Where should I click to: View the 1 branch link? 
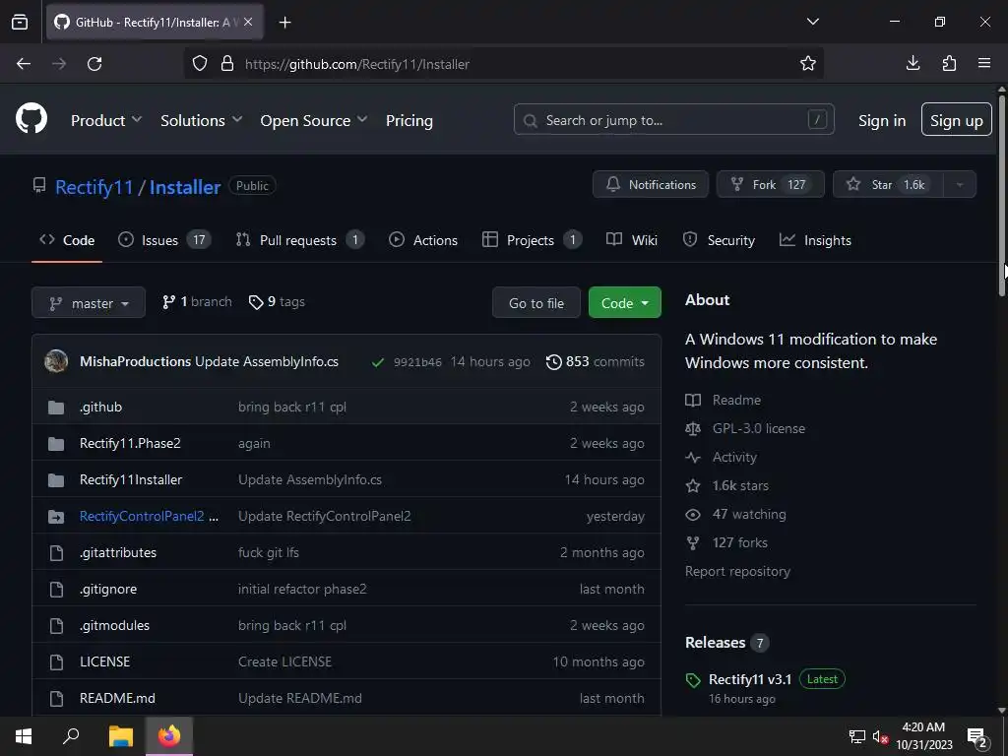197,301
